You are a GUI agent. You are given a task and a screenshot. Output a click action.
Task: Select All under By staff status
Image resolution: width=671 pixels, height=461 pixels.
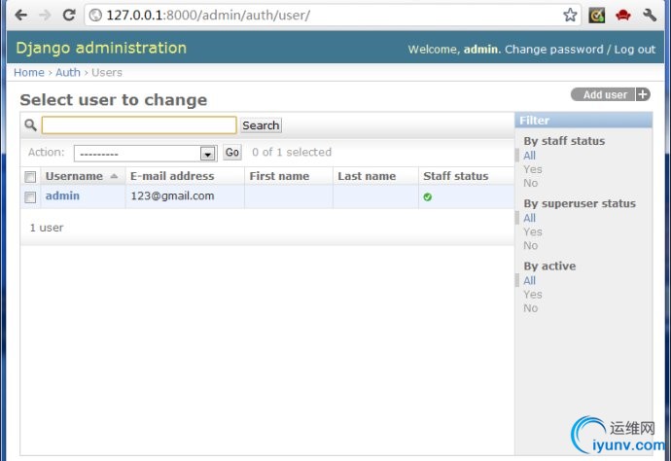[529, 156]
